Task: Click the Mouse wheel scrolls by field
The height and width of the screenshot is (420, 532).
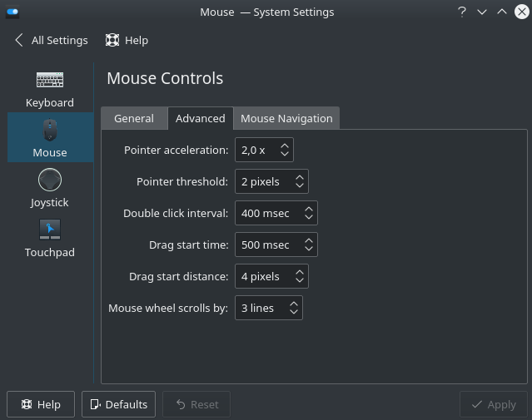Action: tap(259, 308)
